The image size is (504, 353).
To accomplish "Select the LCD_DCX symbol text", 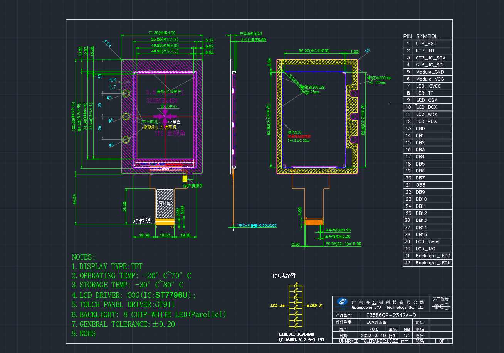I will click(x=426, y=107).
